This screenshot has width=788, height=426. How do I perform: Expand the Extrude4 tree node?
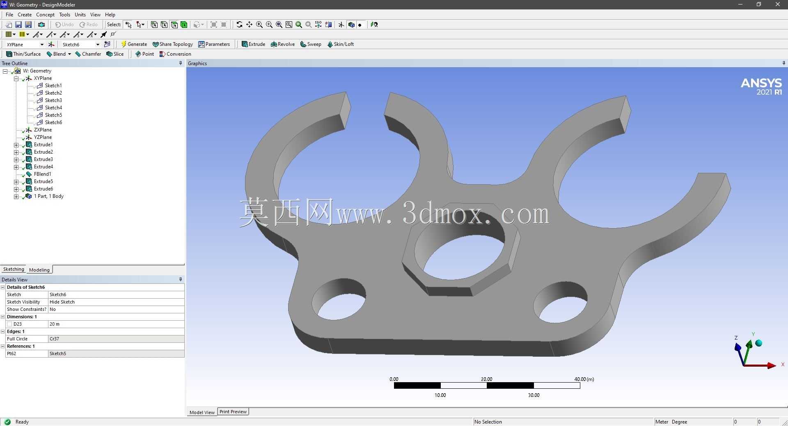(16, 167)
